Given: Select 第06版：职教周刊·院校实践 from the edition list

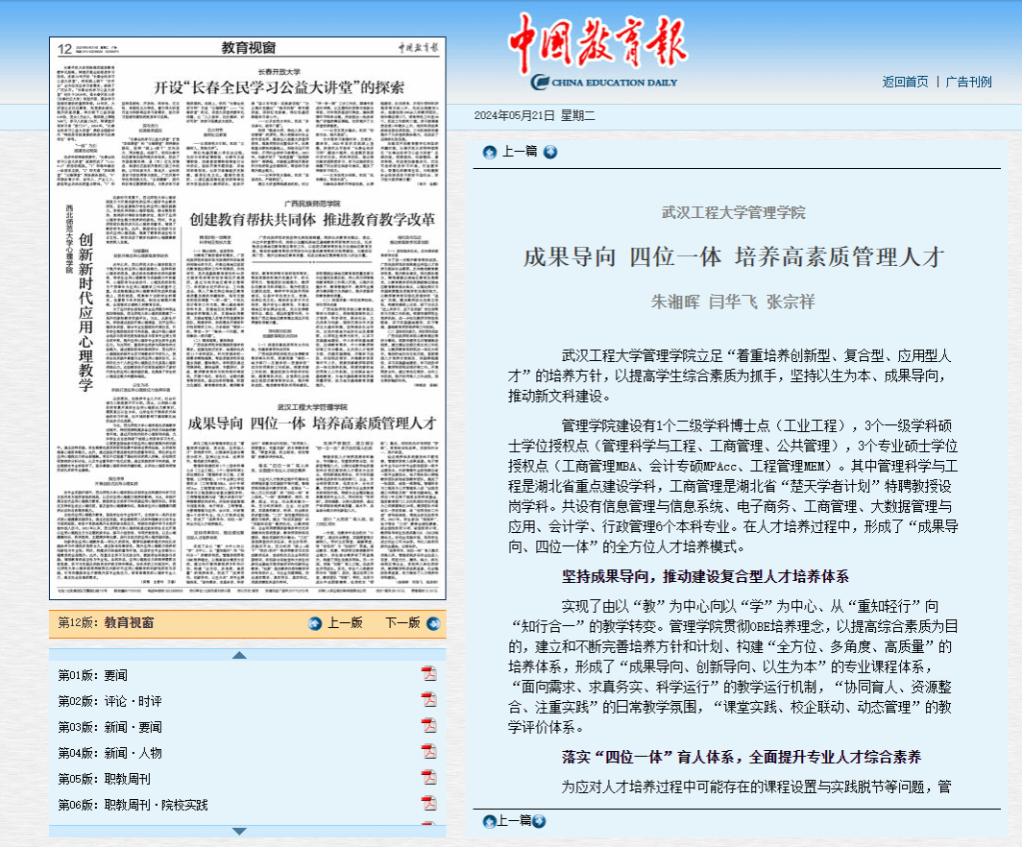Looking at the screenshot, I should click(133, 805).
